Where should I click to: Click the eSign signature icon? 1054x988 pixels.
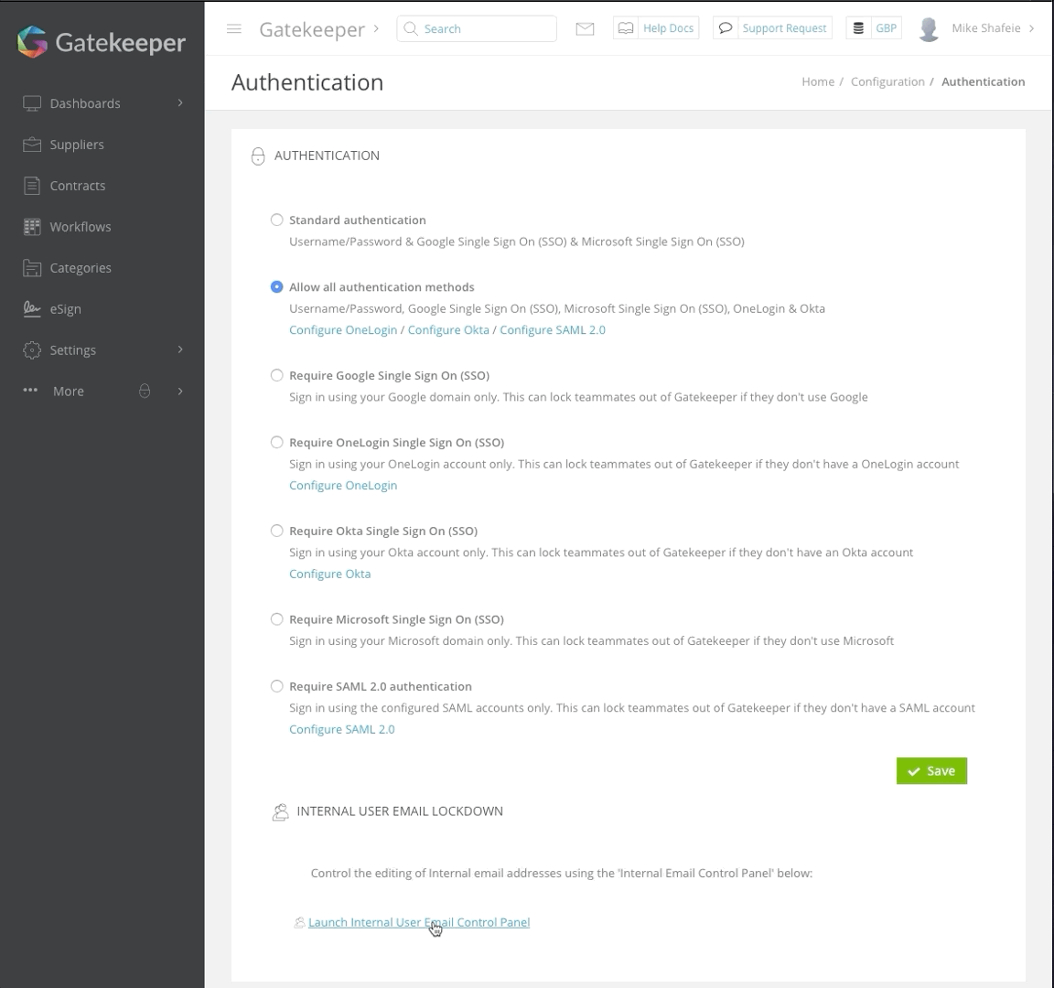pyautogui.click(x=32, y=308)
